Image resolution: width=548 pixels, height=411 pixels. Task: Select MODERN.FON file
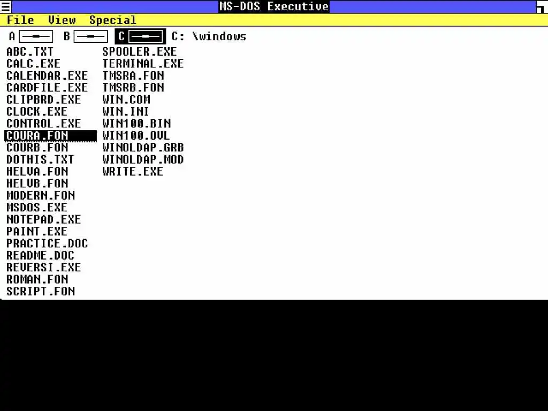click(41, 195)
